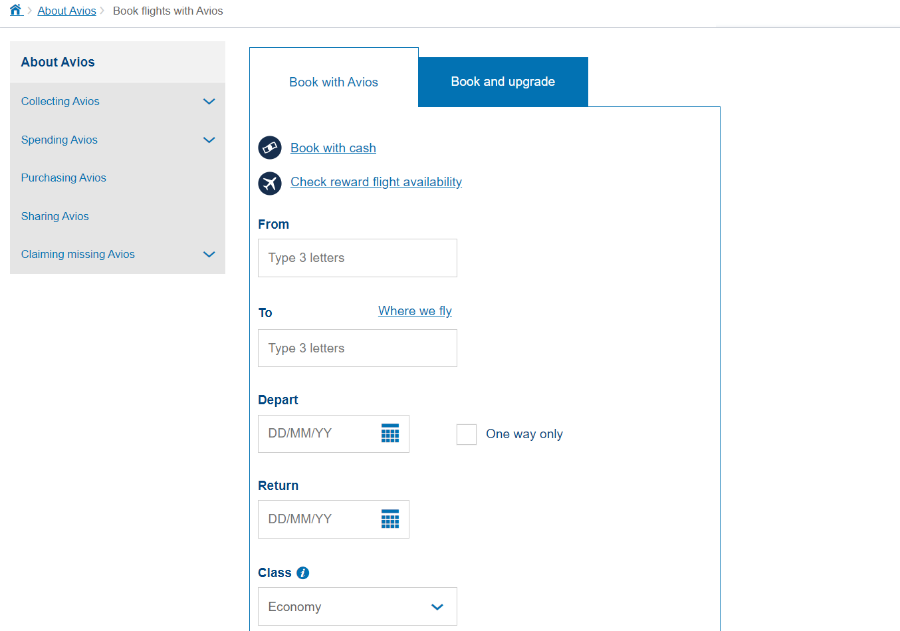The image size is (900, 631).
Task: Open the Return date calendar picker
Action: [x=390, y=519]
